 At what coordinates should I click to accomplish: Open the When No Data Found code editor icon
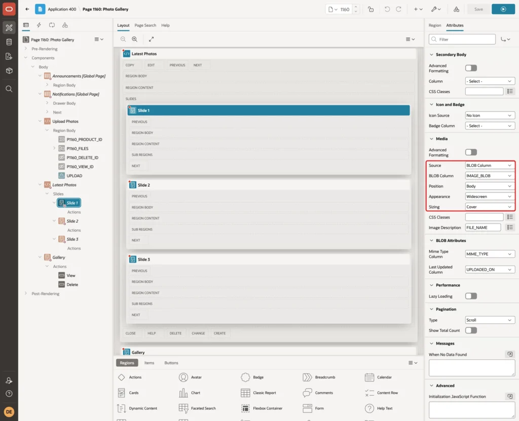[x=510, y=354]
